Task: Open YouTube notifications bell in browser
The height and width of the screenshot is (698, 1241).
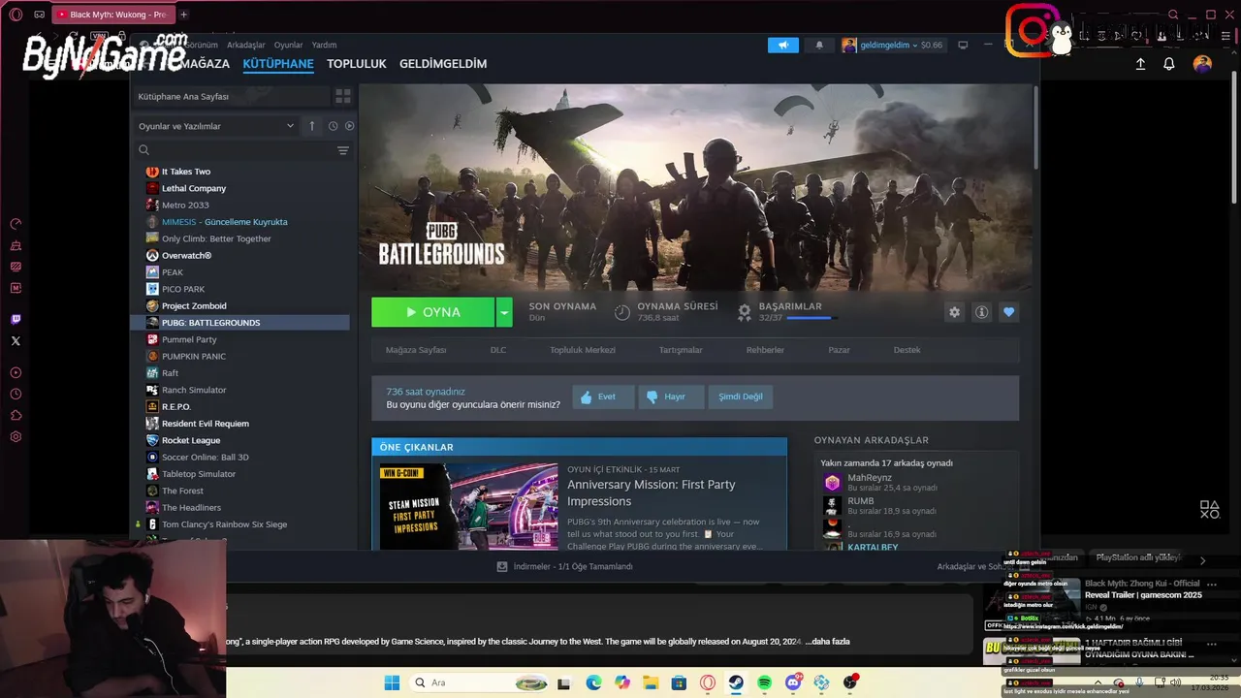Action: click(x=1169, y=64)
